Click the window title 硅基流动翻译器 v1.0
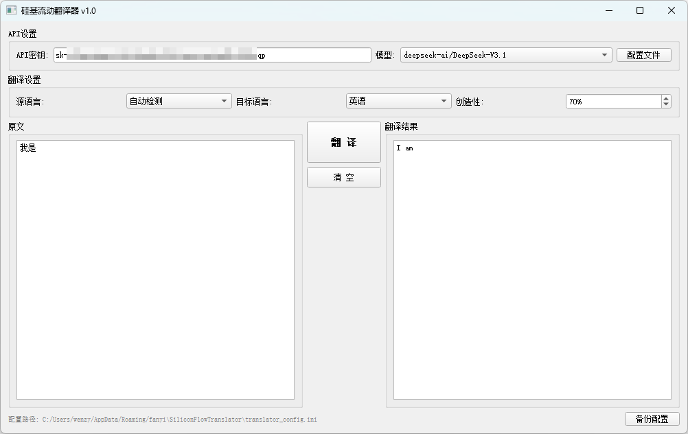 58,10
